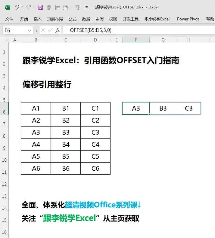Click cell containing B4
The height and width of the screenshot is (238, 215).
coord(66,144)
